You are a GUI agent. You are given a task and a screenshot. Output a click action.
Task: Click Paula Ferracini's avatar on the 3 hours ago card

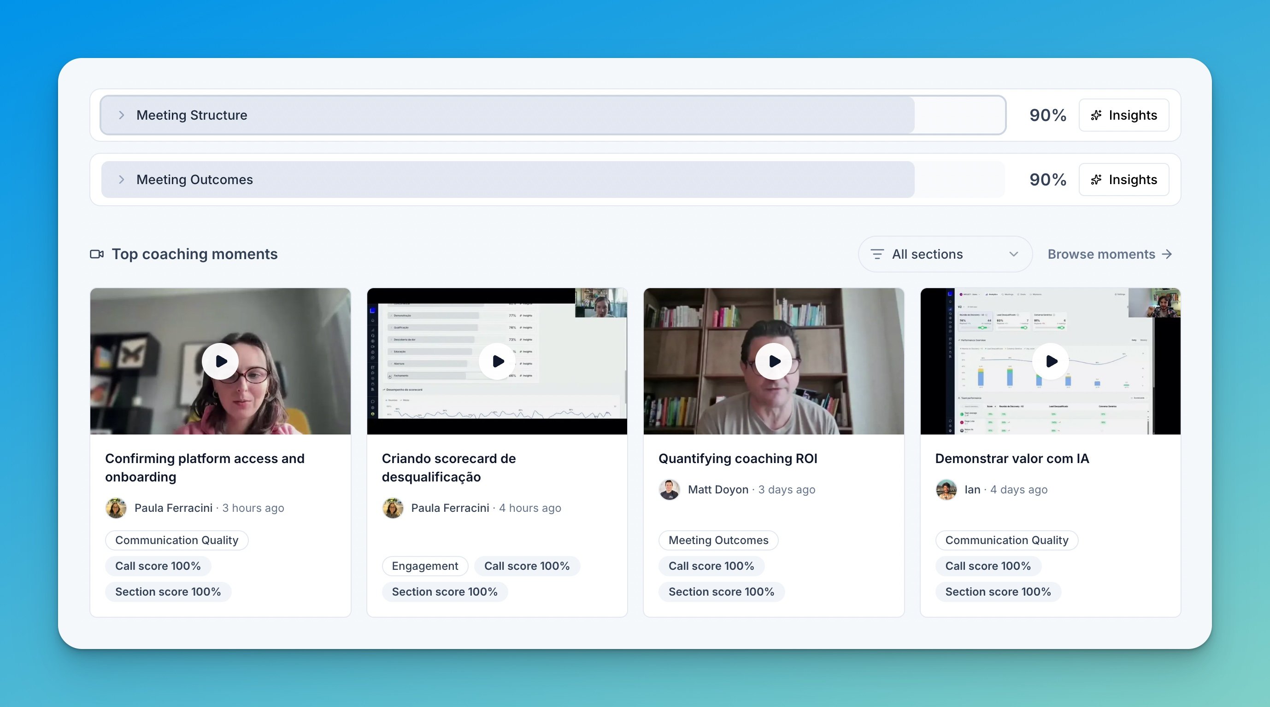coord(116,508)
